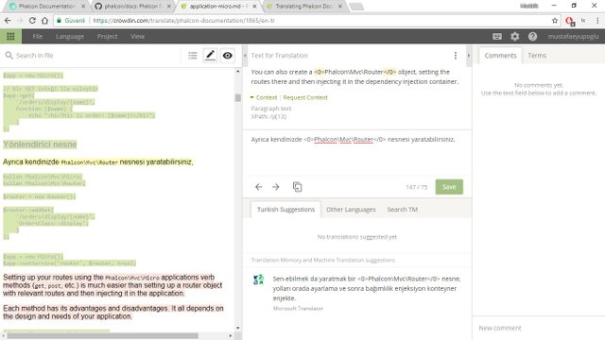This screenshot has height=340, width=605.
Task: Open editor settings gear
Action: pyautogui.click(x=514, y=36)
